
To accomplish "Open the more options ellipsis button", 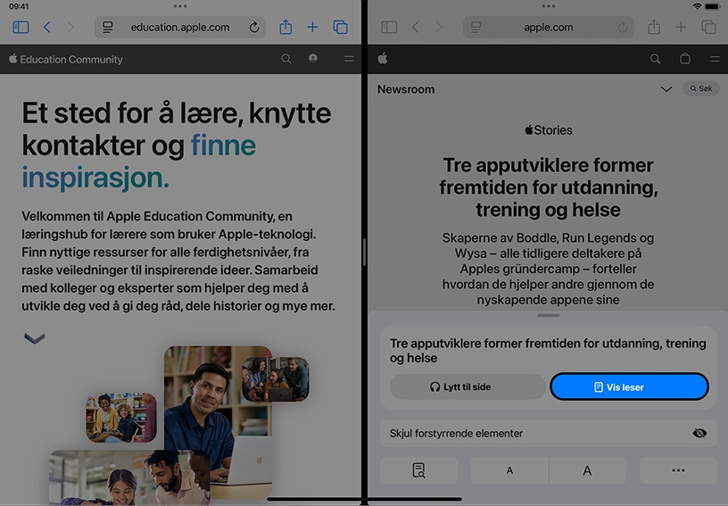I will click(x=678, y=470).
